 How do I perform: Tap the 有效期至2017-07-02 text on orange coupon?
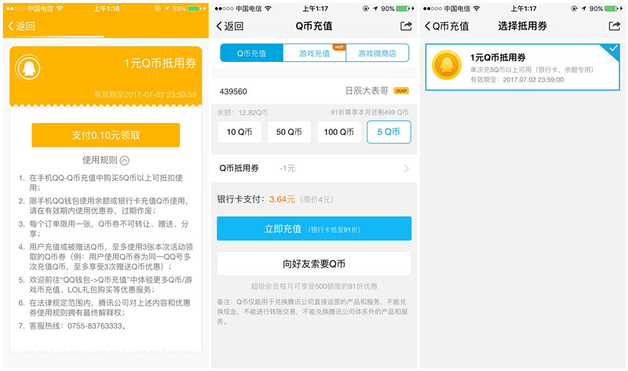[145, 94]
